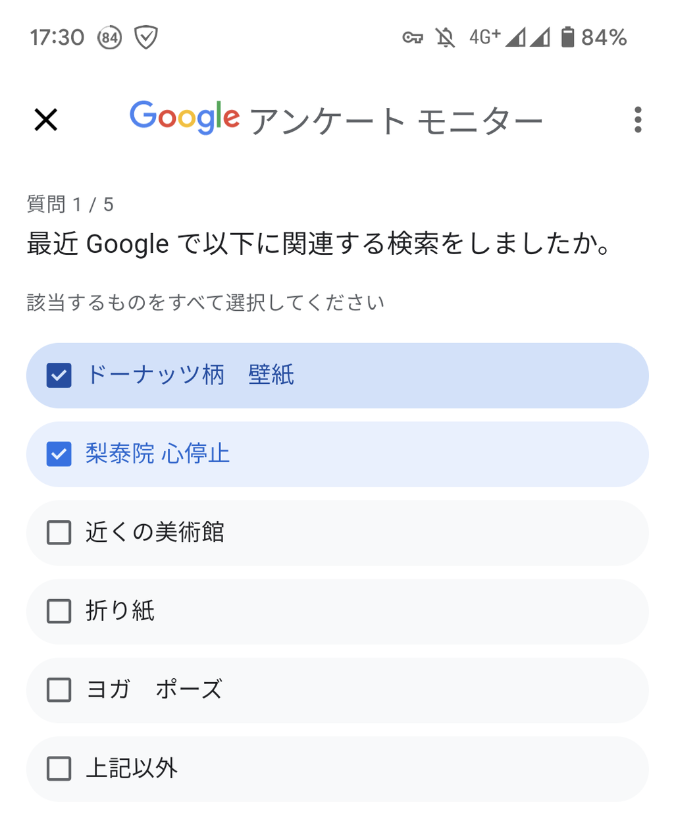Uncheck the ドーナッツ柄 壁紙 checkbox
This screenshot has width=674, height=825.
point(59,375)
